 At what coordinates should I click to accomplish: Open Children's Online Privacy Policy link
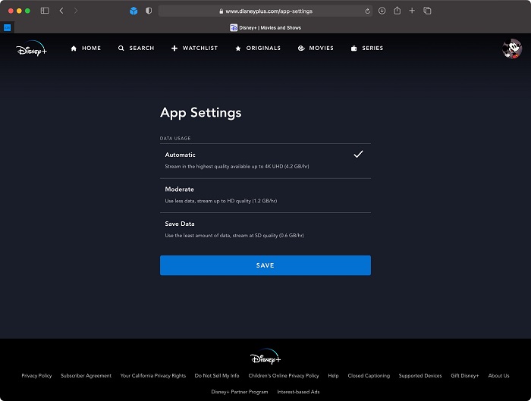284,376
